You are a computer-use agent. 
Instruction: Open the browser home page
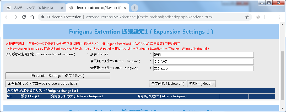(x=32, y=17)
